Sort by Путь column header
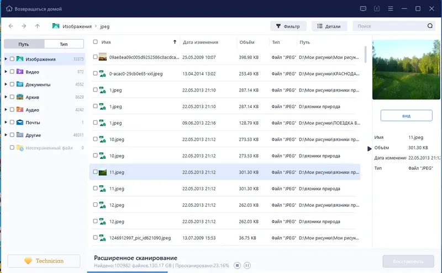 (x=305, y=42)
